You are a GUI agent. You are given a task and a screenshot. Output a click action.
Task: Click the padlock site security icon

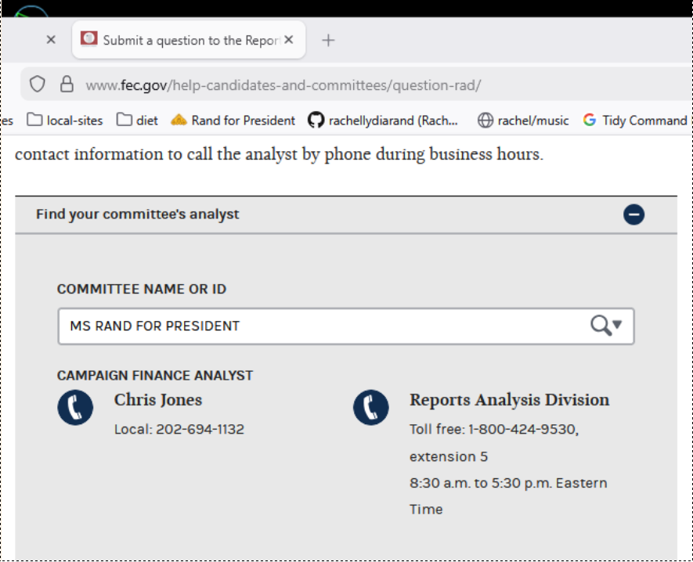point(67,85)
